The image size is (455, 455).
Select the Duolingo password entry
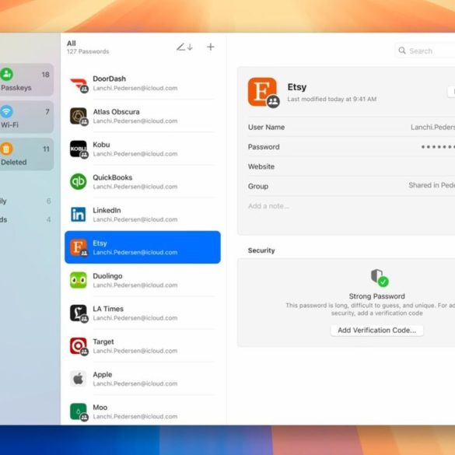click(142, 280)
